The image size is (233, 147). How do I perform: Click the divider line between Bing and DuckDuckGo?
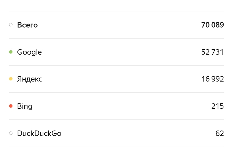116,120
